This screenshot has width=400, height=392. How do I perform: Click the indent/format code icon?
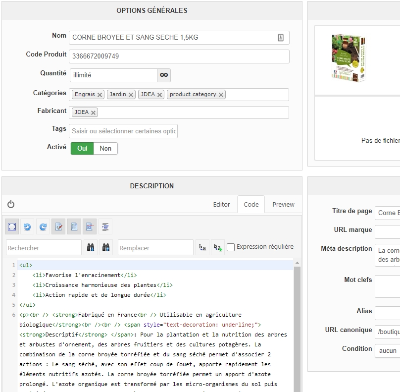tap(105, 226)
